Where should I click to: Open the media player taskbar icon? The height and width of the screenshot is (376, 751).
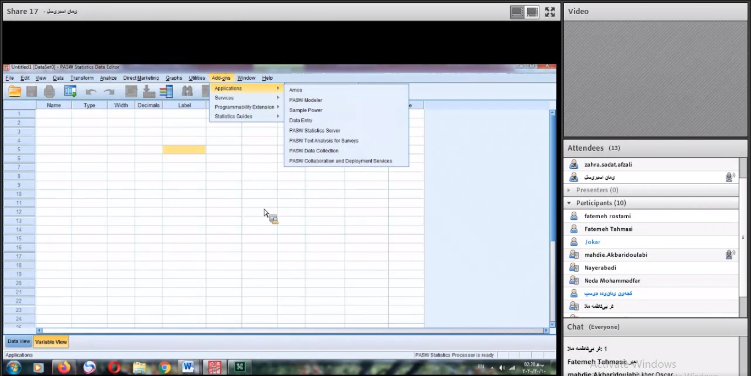click(38, 367)
